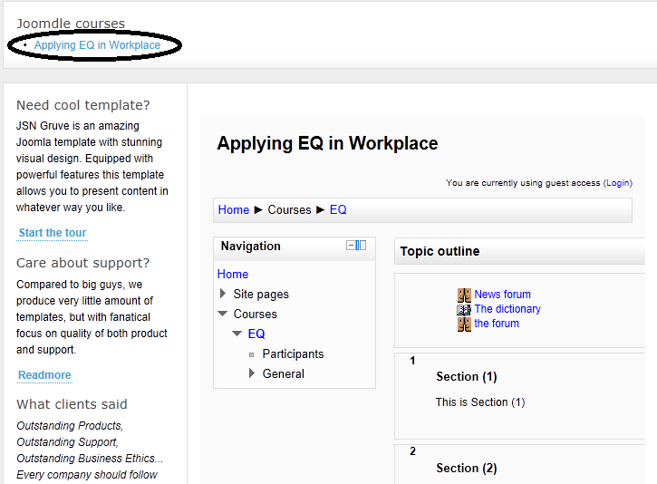The width and height of the screenshot is (657, 484).
Task: Click the News forum icon
Action: pyautogui.click(x=464, y=295)
